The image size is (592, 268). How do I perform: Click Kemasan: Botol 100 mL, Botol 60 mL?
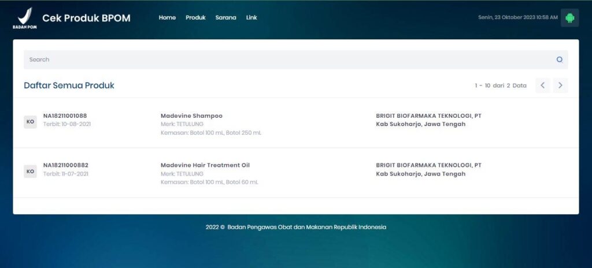tap(209, 183)
